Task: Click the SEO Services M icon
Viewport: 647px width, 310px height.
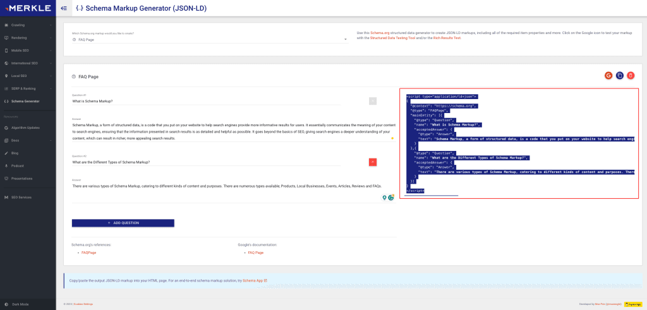Action: (6, 198)
